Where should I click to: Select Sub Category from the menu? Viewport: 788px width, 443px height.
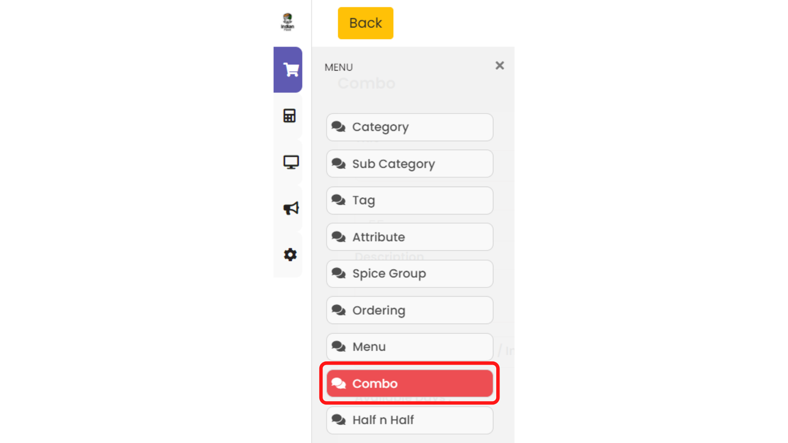click(x=410, y=164)
